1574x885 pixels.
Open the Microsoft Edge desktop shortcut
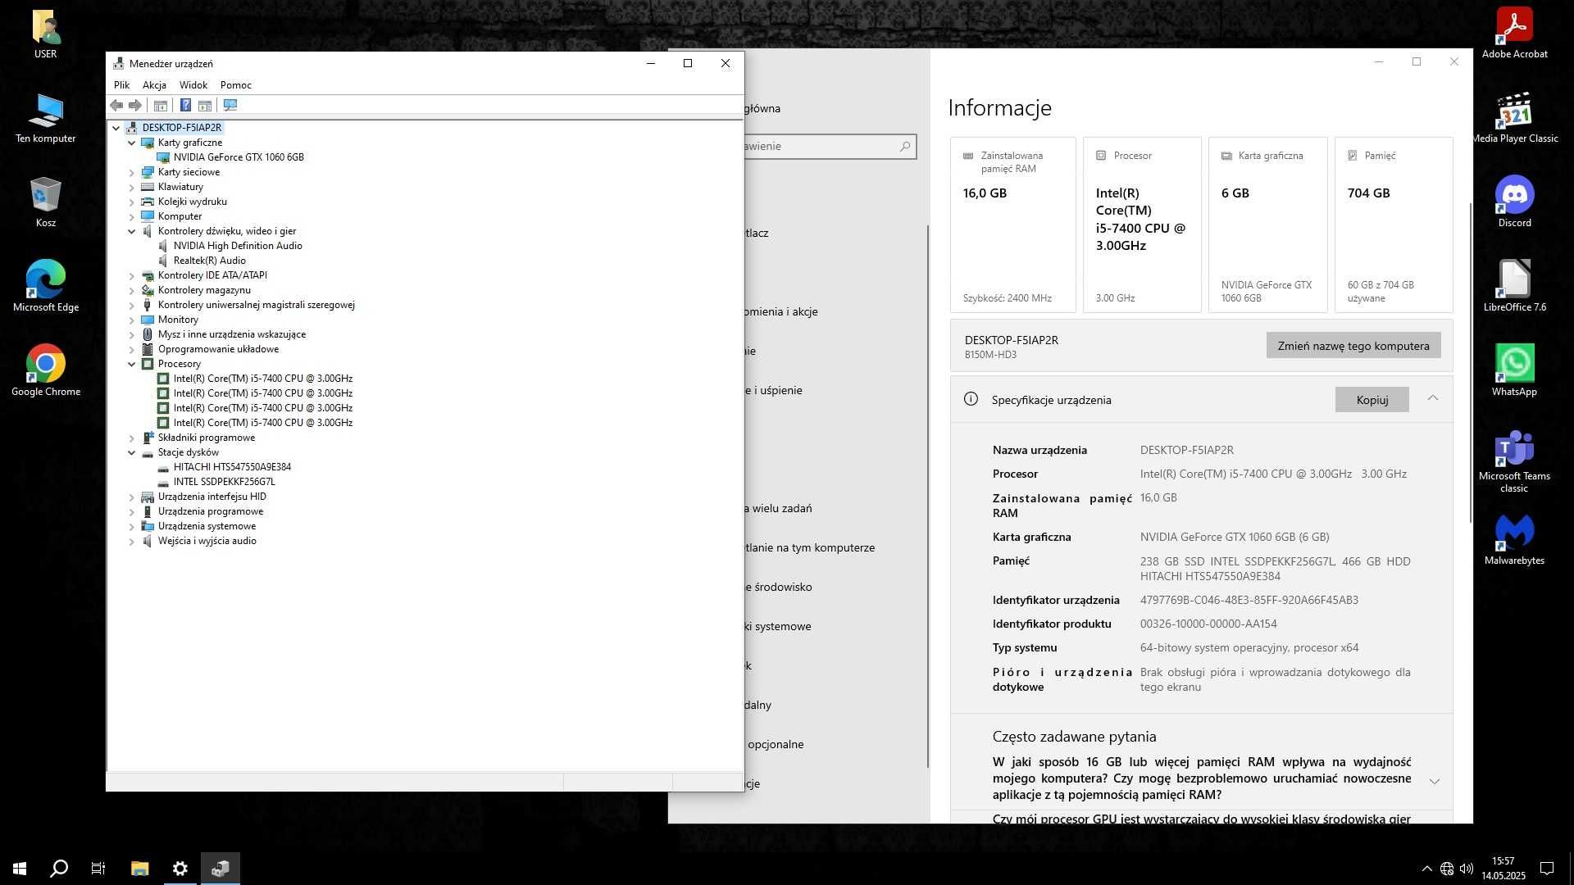pos(46,286)
